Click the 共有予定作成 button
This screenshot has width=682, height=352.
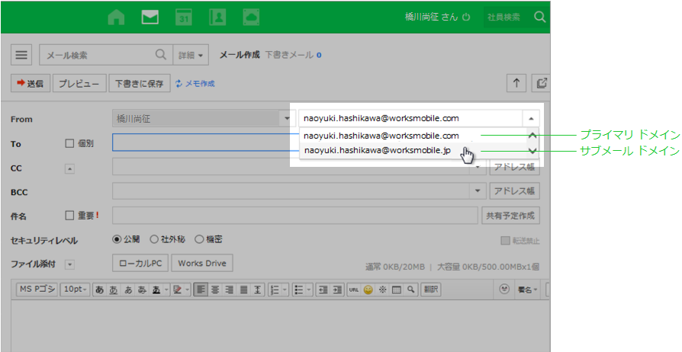(510, 216)
